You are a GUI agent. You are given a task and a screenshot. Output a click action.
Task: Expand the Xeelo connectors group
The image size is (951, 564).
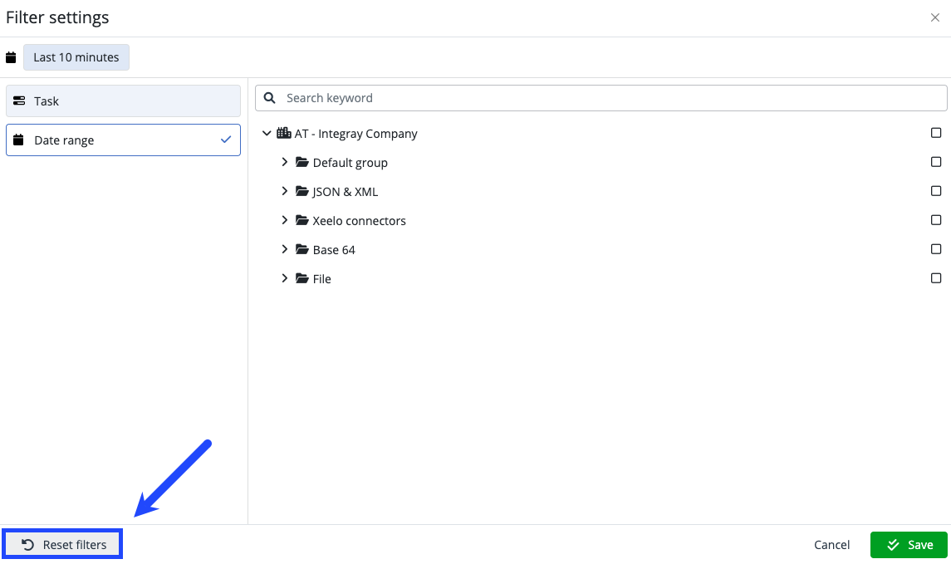tap(285, 220)
